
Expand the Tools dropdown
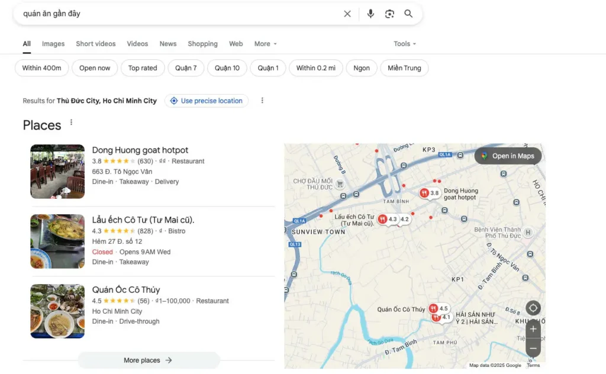[x=405, y=44]
